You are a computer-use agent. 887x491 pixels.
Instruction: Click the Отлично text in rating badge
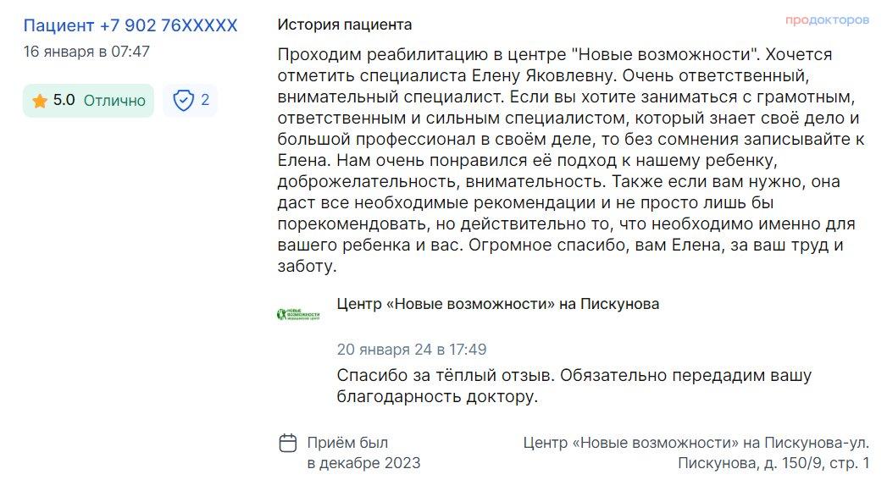click(115, 101)
